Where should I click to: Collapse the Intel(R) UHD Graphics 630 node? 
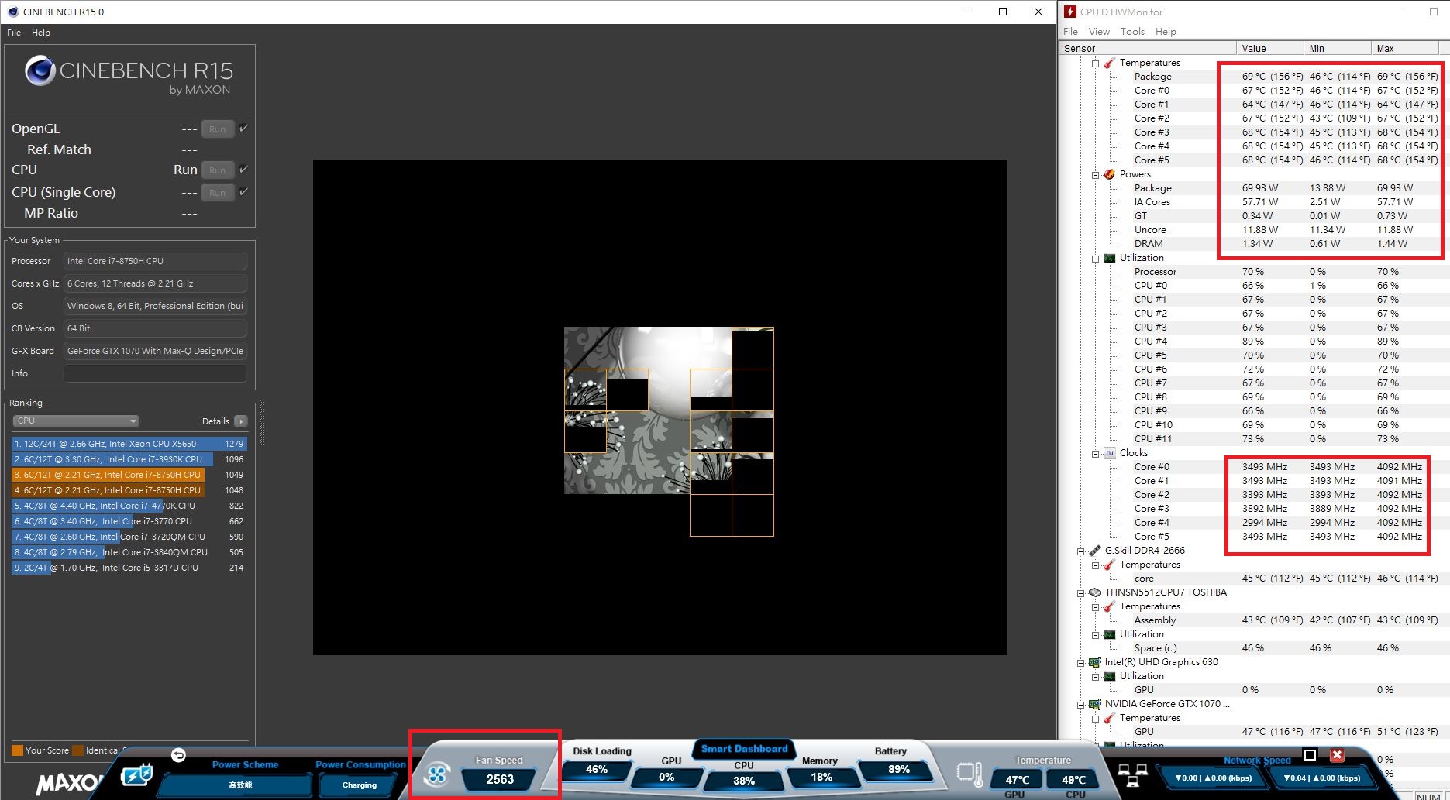(x=1080, y=663)
